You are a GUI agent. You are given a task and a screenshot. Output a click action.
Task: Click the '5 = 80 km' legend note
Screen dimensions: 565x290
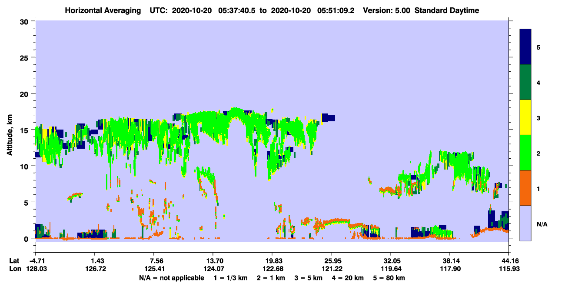pyautogui.click(x=390, y=278)
